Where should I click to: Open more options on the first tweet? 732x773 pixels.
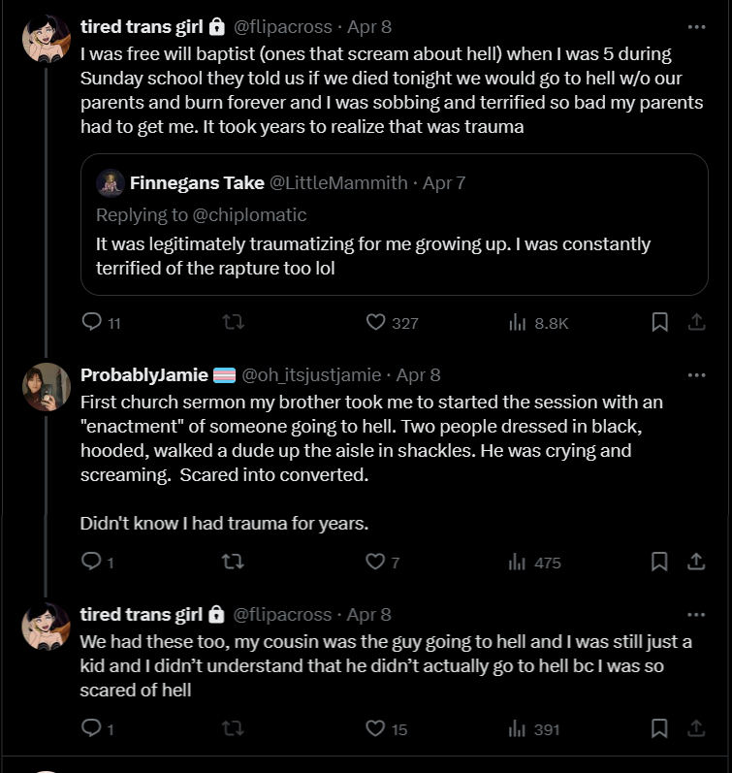click(696, 27)
